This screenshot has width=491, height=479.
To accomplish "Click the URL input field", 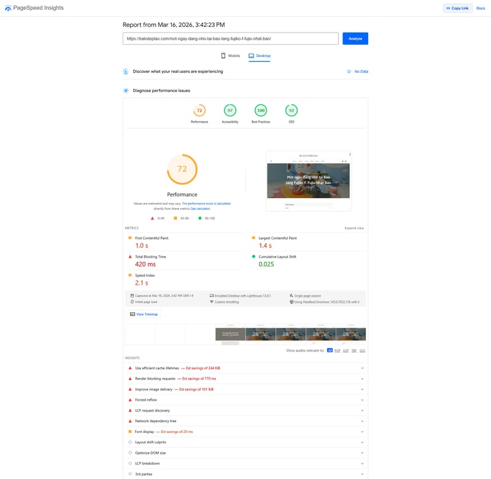I will (x=230, y=39).
